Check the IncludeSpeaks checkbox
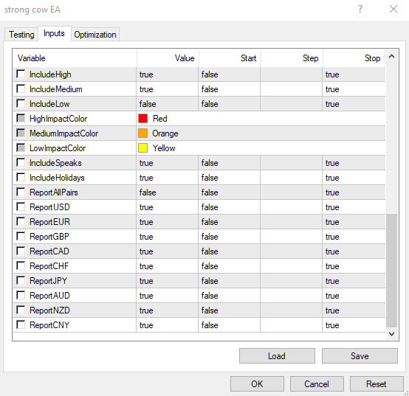The height and width of the screenshot is (396, 409). point(21,162)
